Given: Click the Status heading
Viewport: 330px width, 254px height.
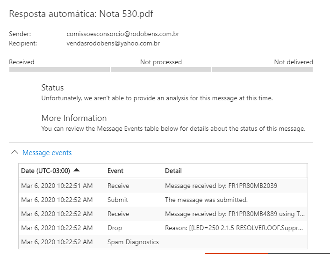Looking at the screenshot, I should [x=52, y=88].
